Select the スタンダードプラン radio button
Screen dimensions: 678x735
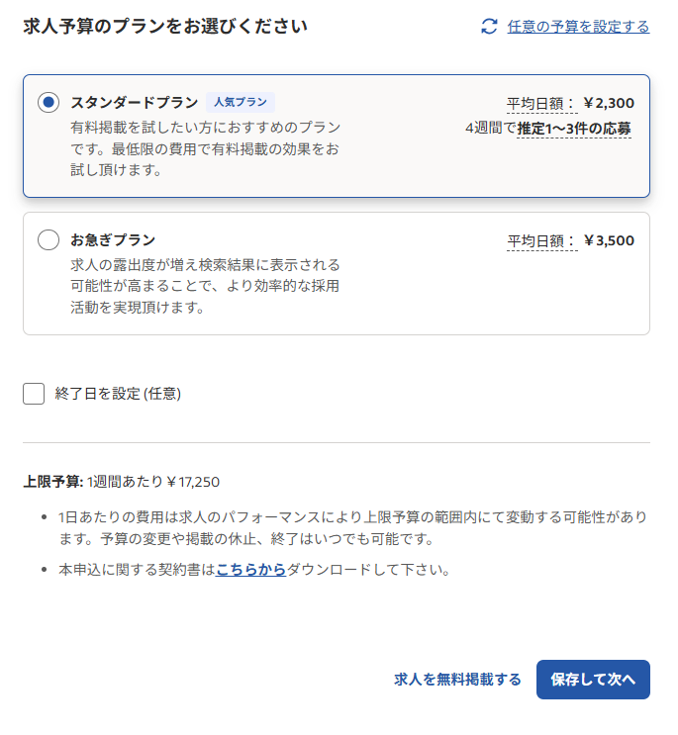tap(48, 102)
